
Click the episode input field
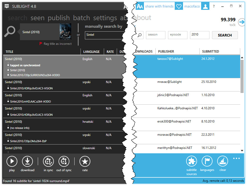pos(177,35)
